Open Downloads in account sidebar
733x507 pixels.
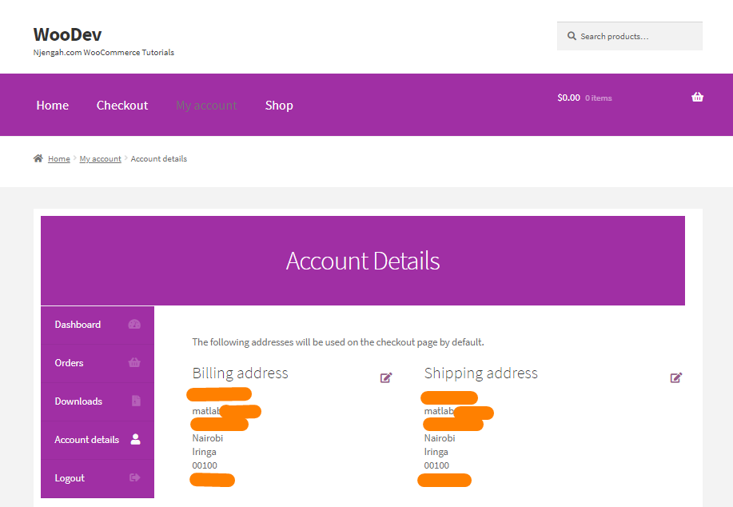[x=98, y=401]
